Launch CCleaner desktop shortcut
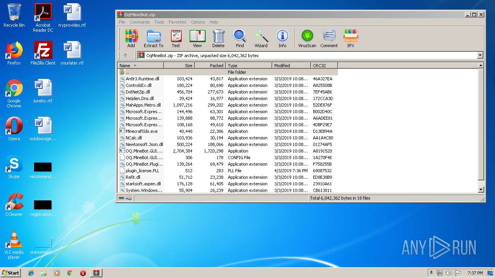Viewport: 495px width, 278px height. pos(14,205)
